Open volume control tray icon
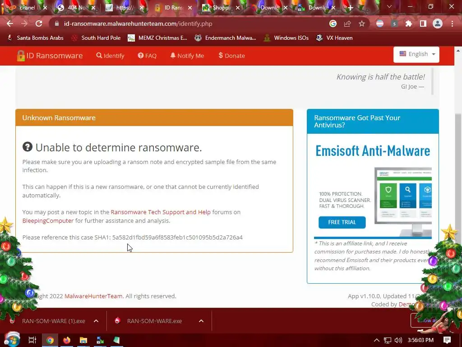The image size is (462, 347). (x=398, y=340)
